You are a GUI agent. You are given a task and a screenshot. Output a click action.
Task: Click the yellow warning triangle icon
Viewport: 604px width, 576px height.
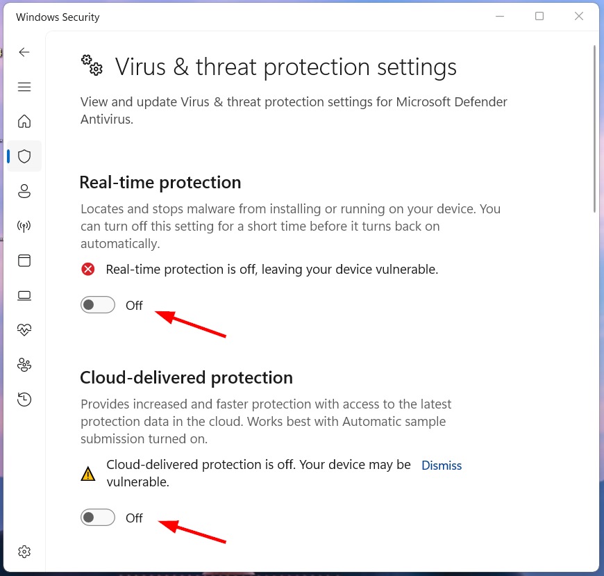[x=88, y=474]
